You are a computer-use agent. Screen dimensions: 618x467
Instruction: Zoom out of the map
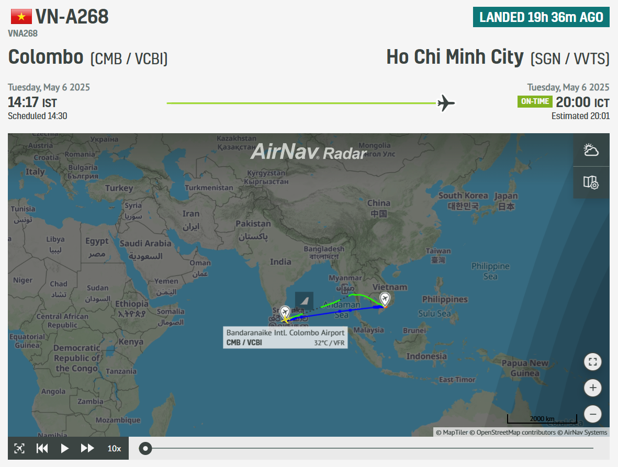[x=592, y=414]
